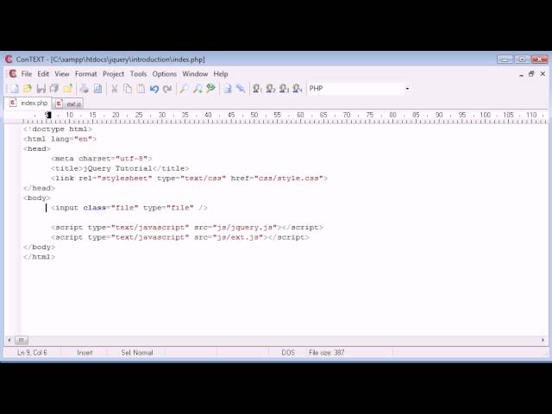The image size is (552, 414).
Task: Click the closing </head> tag line
Action: [x=39, y=188]
